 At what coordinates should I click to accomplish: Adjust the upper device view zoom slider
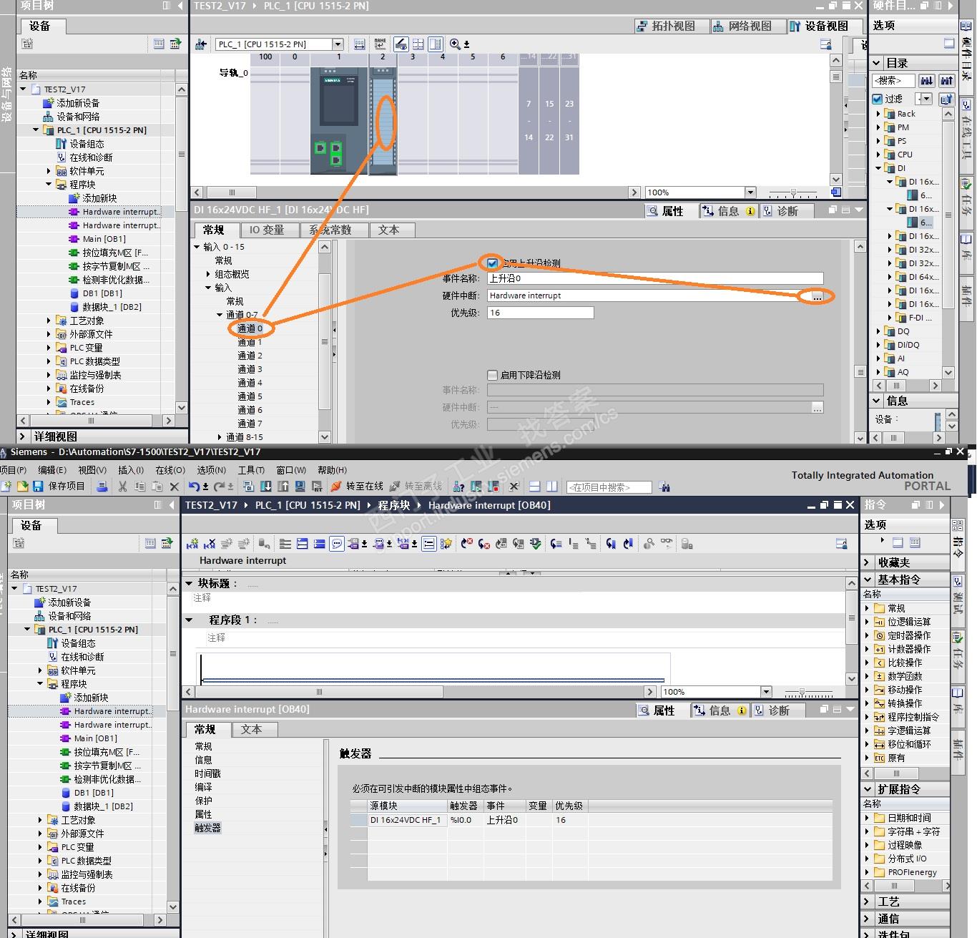792,193
